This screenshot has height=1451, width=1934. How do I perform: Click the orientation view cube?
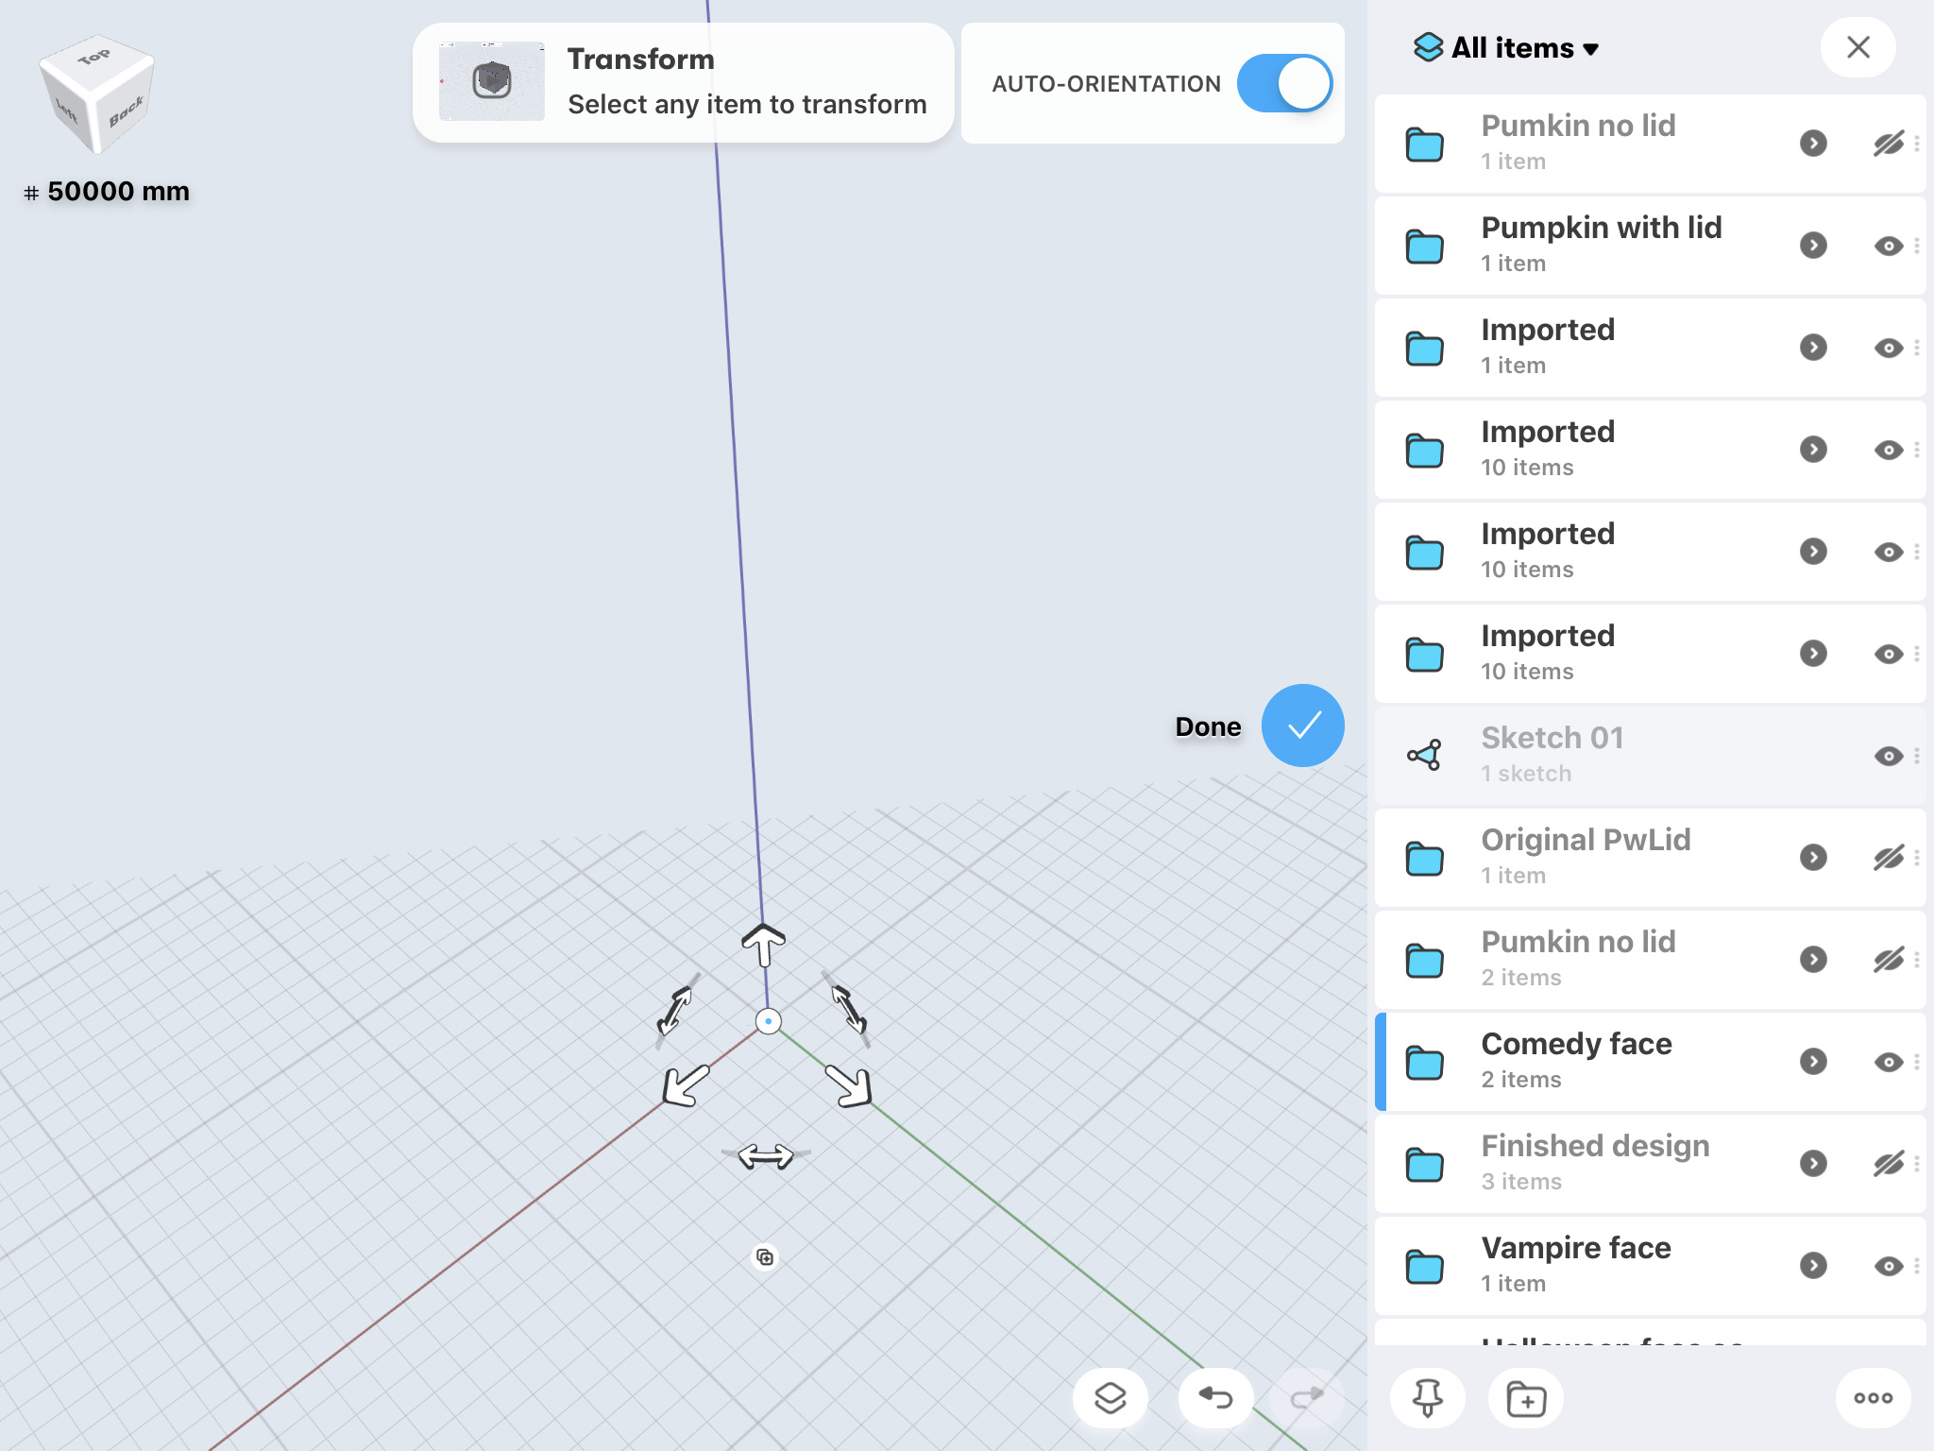(96, 97)
